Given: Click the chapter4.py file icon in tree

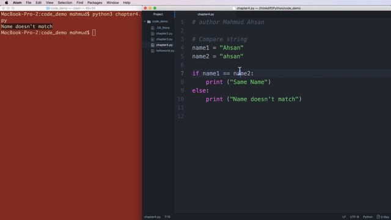Looking at the screenshot, I should tap(153, 45).
